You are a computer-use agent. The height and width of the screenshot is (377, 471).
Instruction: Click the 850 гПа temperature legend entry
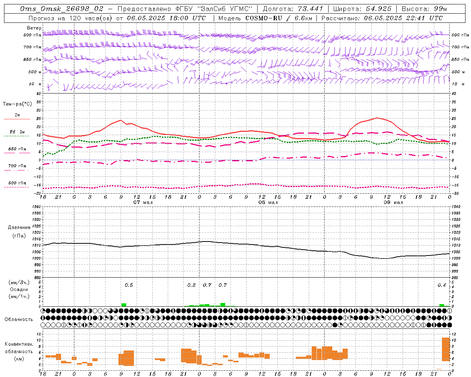click(x=17, y=149)
